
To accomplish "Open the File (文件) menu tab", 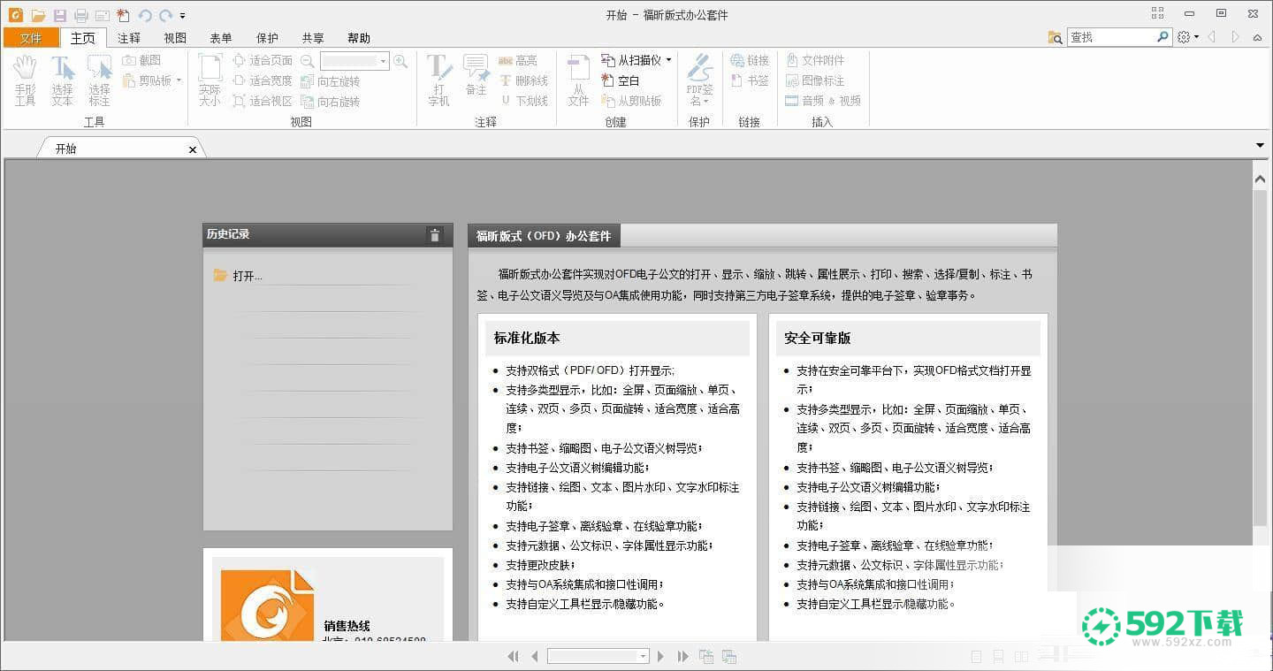I will pos(31,38).
